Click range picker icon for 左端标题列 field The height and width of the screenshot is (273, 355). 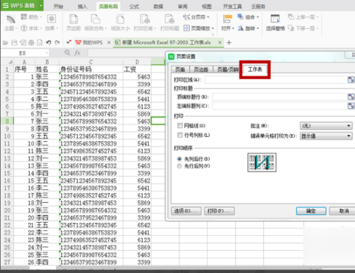(350, 106)
